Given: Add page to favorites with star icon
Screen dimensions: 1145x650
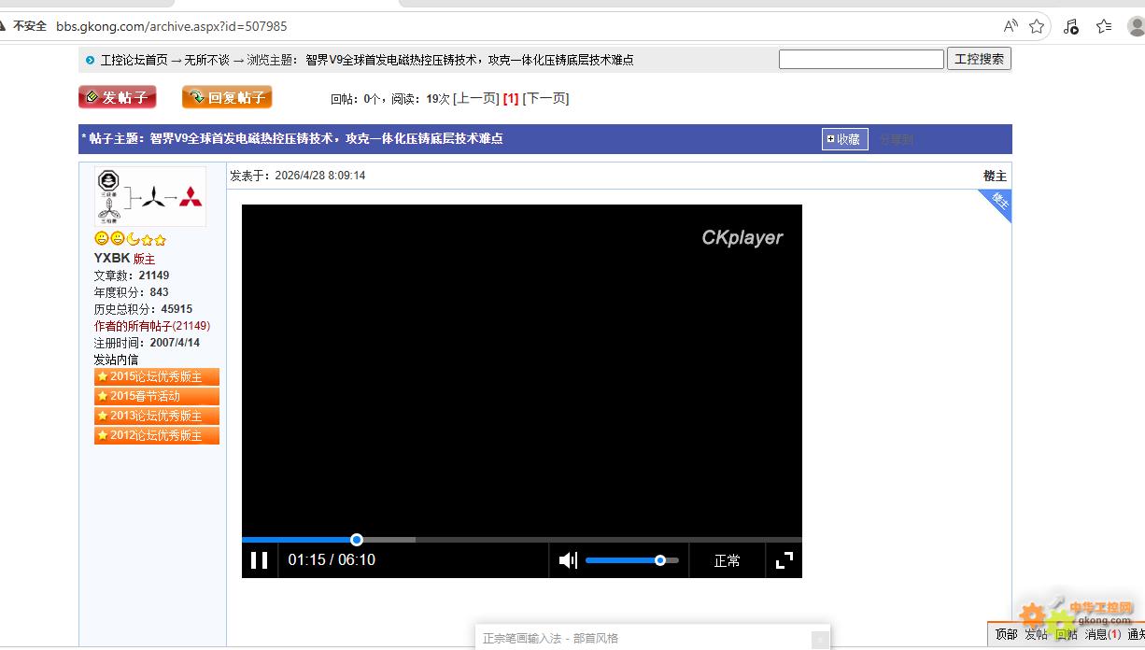Looking at the screenshot, I should (x=1037, y=26).
